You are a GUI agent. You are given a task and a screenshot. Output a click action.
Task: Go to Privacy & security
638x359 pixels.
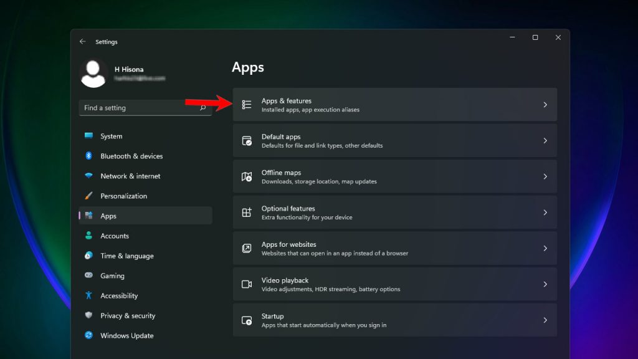[145, 315]
